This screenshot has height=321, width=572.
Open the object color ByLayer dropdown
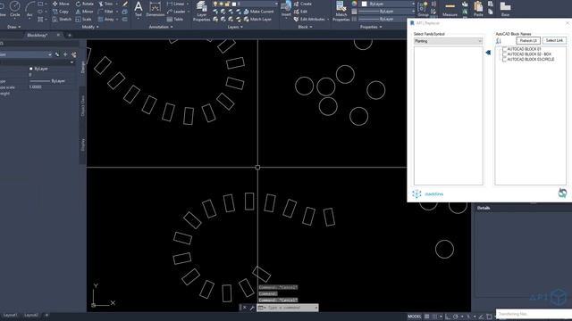[388, 4]
